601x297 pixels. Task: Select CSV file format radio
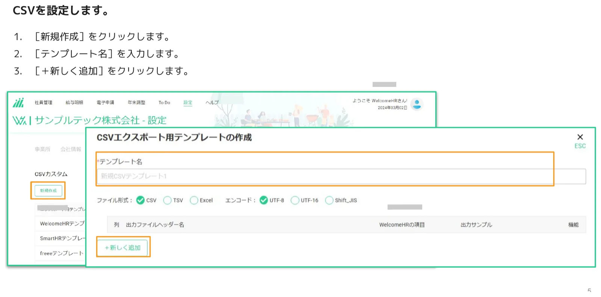[140, 200]
